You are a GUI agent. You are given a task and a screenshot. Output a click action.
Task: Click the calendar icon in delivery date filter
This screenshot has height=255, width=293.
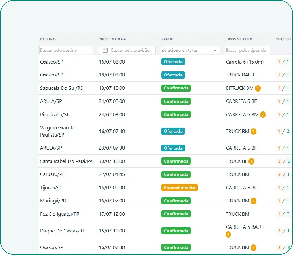point(105,50)
